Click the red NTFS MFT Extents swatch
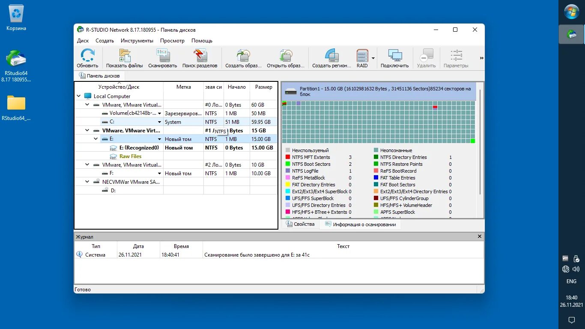 [x=288, y=157]
